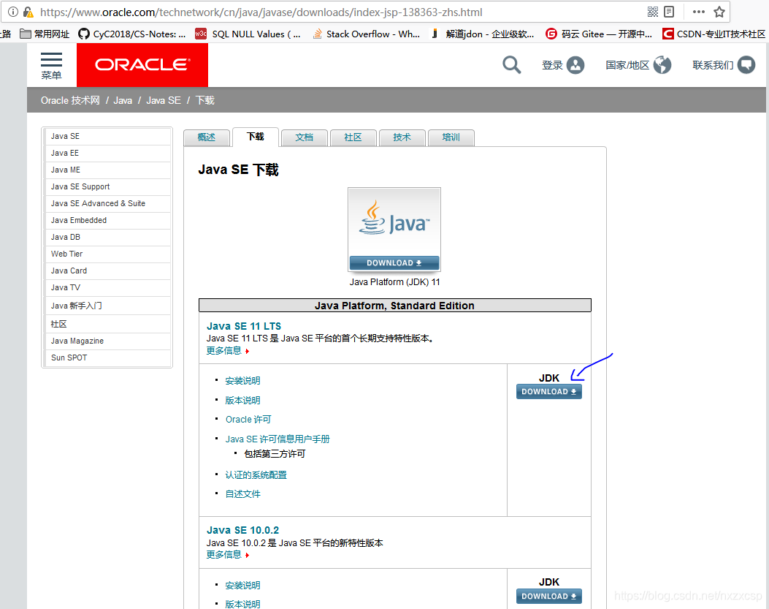Open the 社区 tab
Screen dimensions: 769x609
tap(353, 137)
